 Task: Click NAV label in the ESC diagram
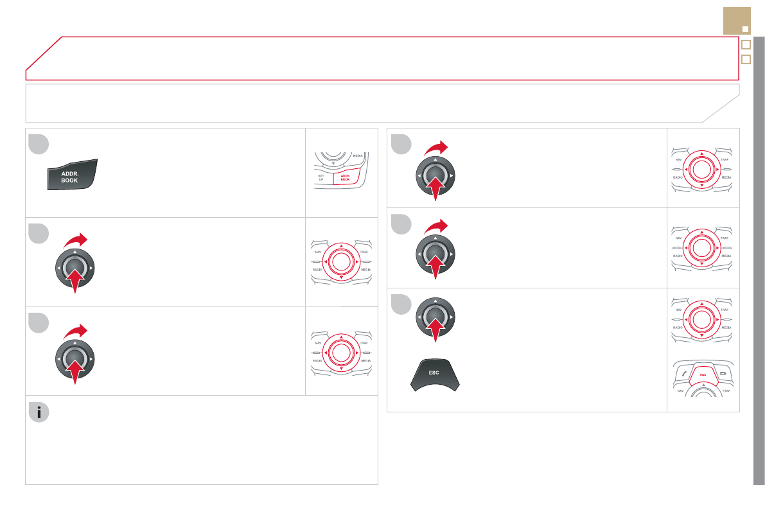point(680,391)
